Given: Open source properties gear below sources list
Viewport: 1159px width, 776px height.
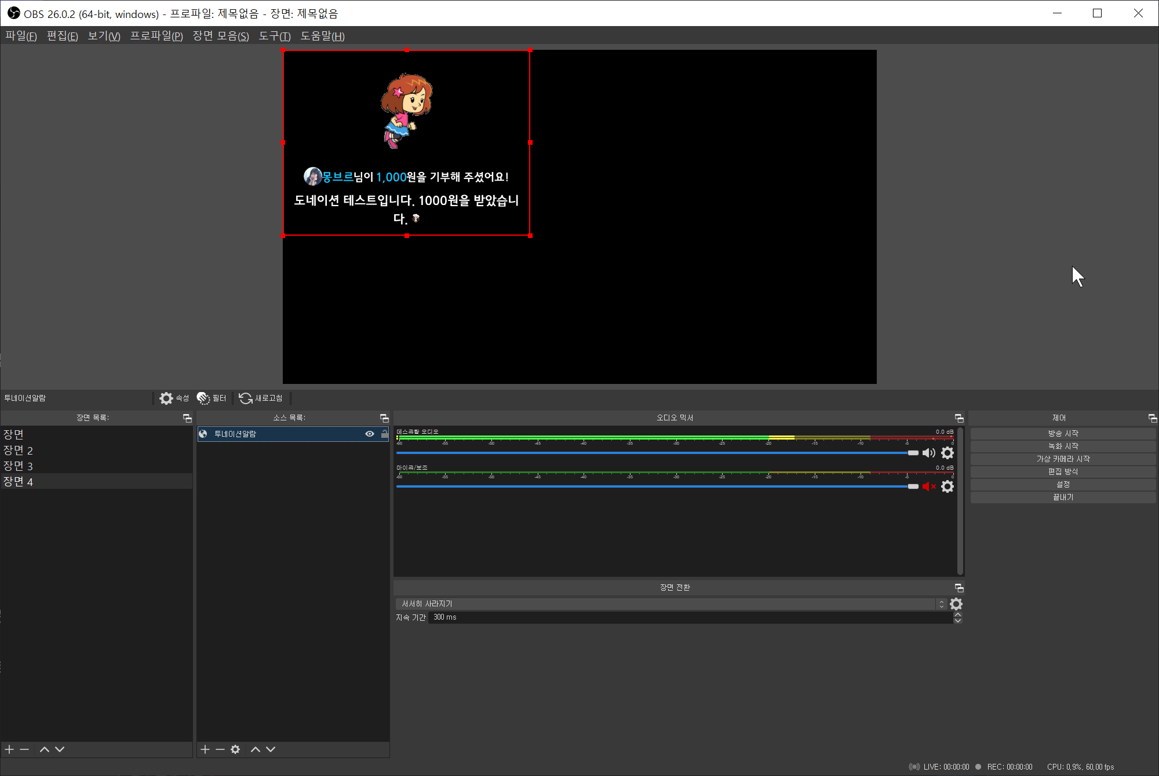Looking at the screenshot, I should [235, 749].
